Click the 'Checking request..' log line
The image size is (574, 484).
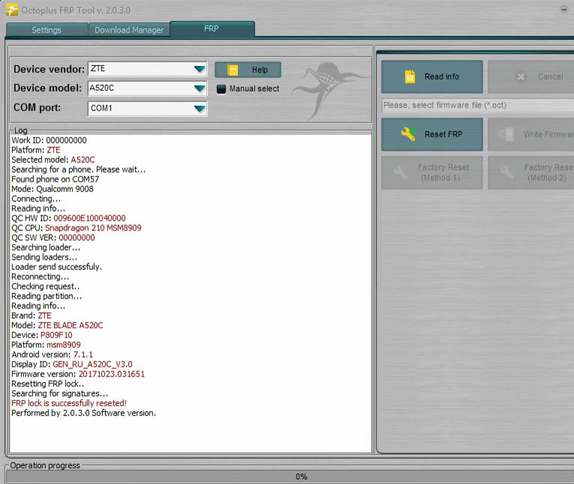pos(45,287)
